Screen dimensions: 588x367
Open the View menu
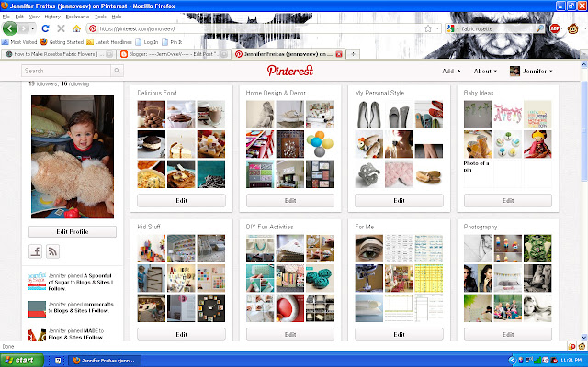coord(34,17)
